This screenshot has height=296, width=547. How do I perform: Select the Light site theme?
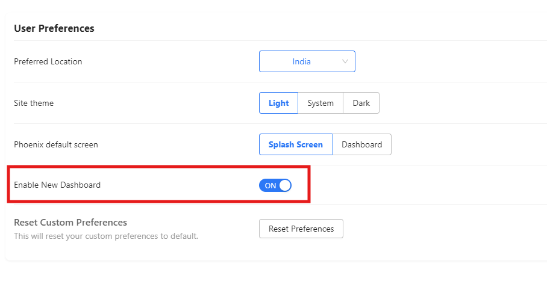coord(278,103)
